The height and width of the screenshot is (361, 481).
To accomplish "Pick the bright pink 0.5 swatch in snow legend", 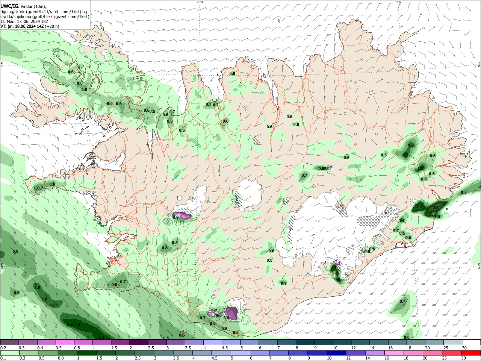I will click(x=65, y=343).
